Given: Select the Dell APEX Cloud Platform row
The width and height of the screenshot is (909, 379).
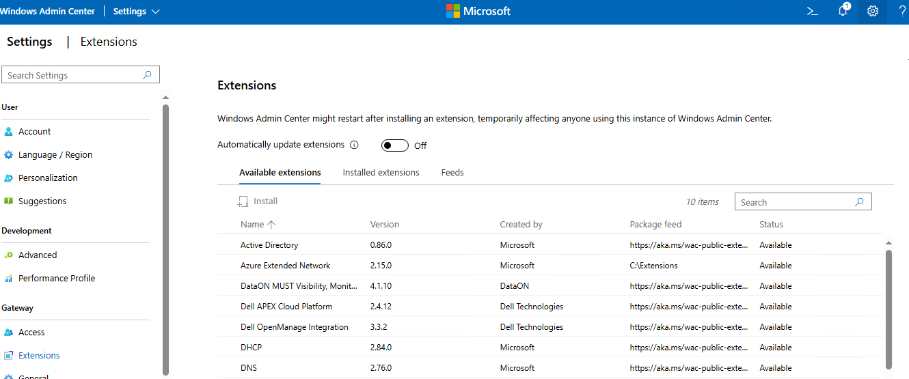Looking at the screenshot, I should tap(551, 307).
